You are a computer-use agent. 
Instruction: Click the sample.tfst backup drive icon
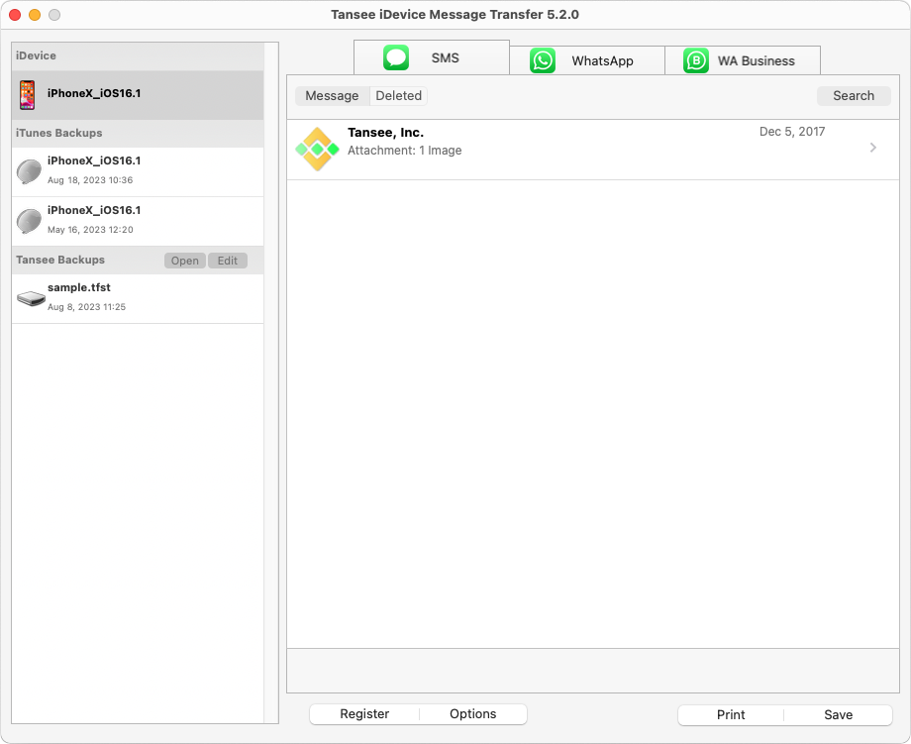pyautogui.click(x=30, y=296)
